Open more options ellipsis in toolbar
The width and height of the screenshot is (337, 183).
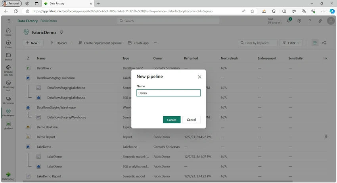(155, 43)
